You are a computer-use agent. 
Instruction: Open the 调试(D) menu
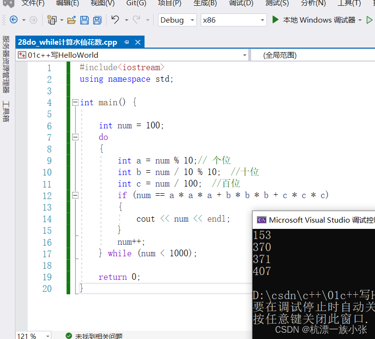241,3
